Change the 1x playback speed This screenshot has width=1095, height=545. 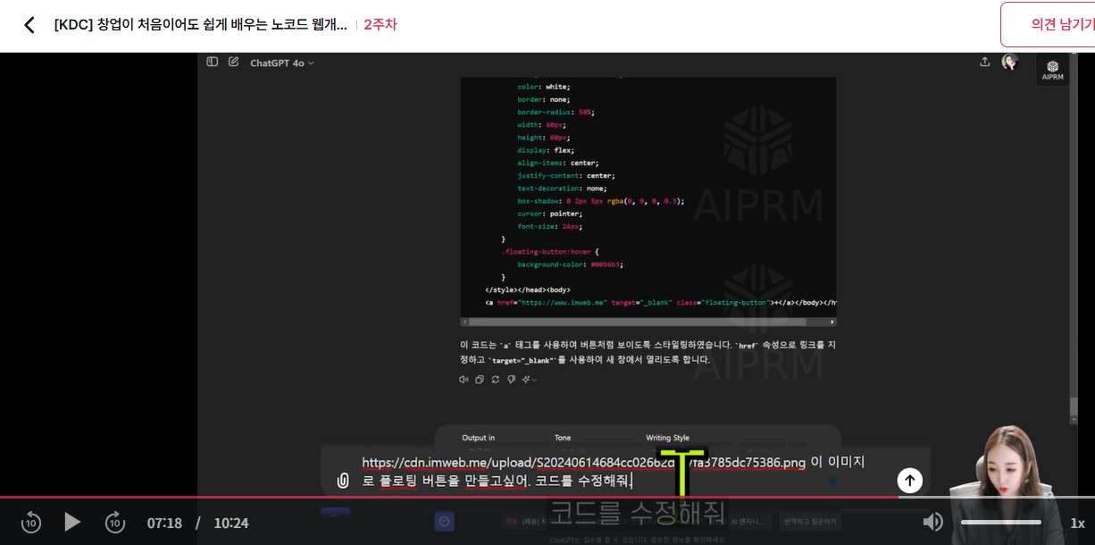pyautogui.click(x=1077, y=524)
